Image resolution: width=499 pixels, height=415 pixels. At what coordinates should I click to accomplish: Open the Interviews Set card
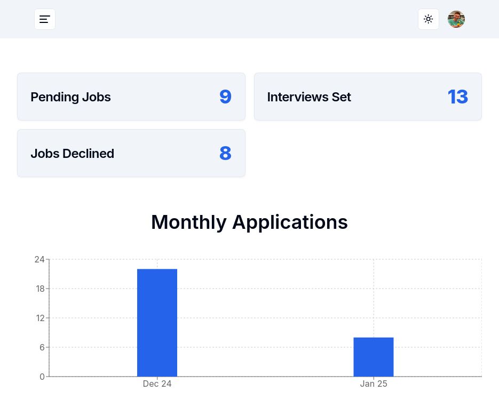[x=368, y=97]
